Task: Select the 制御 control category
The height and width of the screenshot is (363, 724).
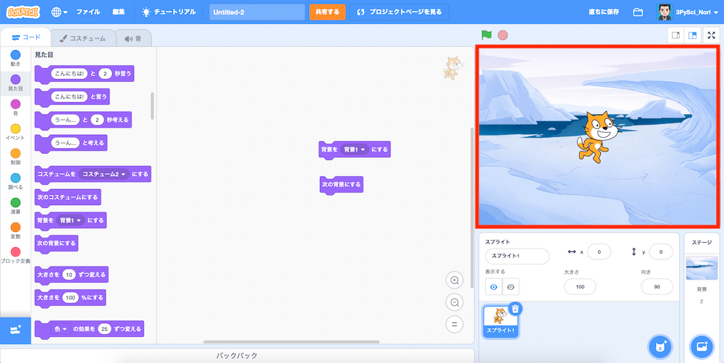Action: 15,157
